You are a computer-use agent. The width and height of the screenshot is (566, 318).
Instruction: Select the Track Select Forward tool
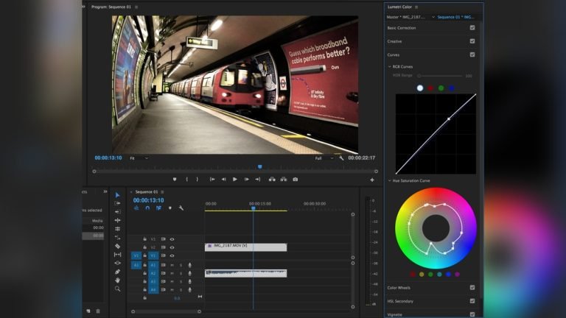pyautogui.click(x=117, y=203)
